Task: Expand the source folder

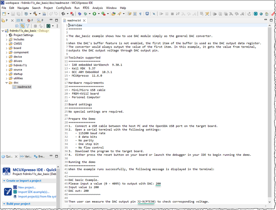Action: (7, 70)
